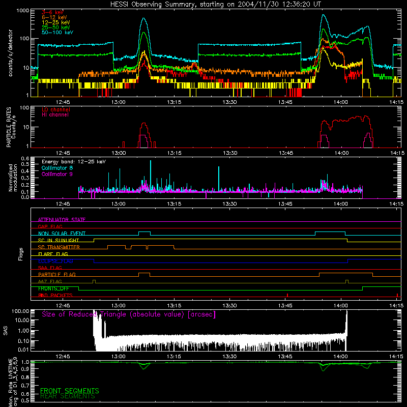Click the FRONTS OFF flag label
The width and height of the screenshot is (407, 407).
pyautogui.click(x=53, y=288)
